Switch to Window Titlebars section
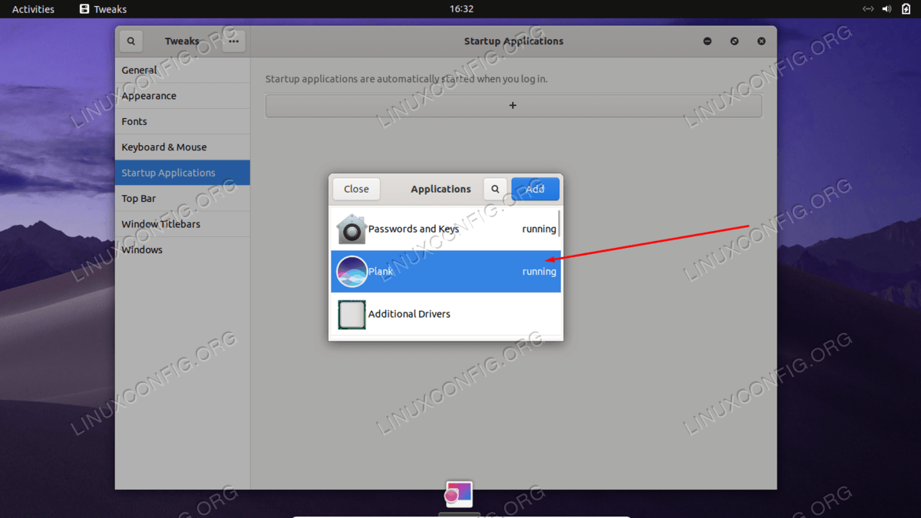The height and width of the screenshot is (518, 921). tap(183, 224)
